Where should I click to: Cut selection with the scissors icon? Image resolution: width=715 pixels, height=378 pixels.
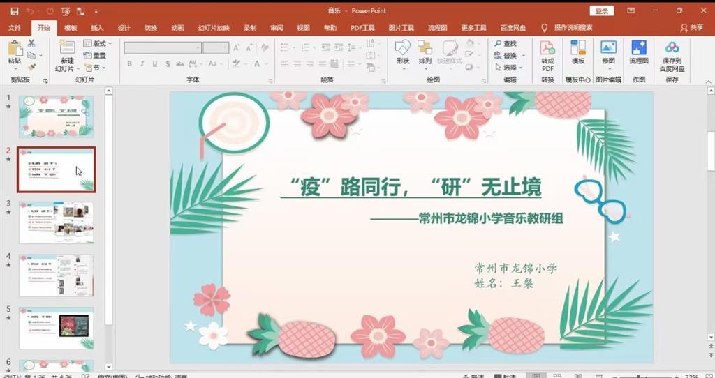pyautogui.click(x=31, y=43)
